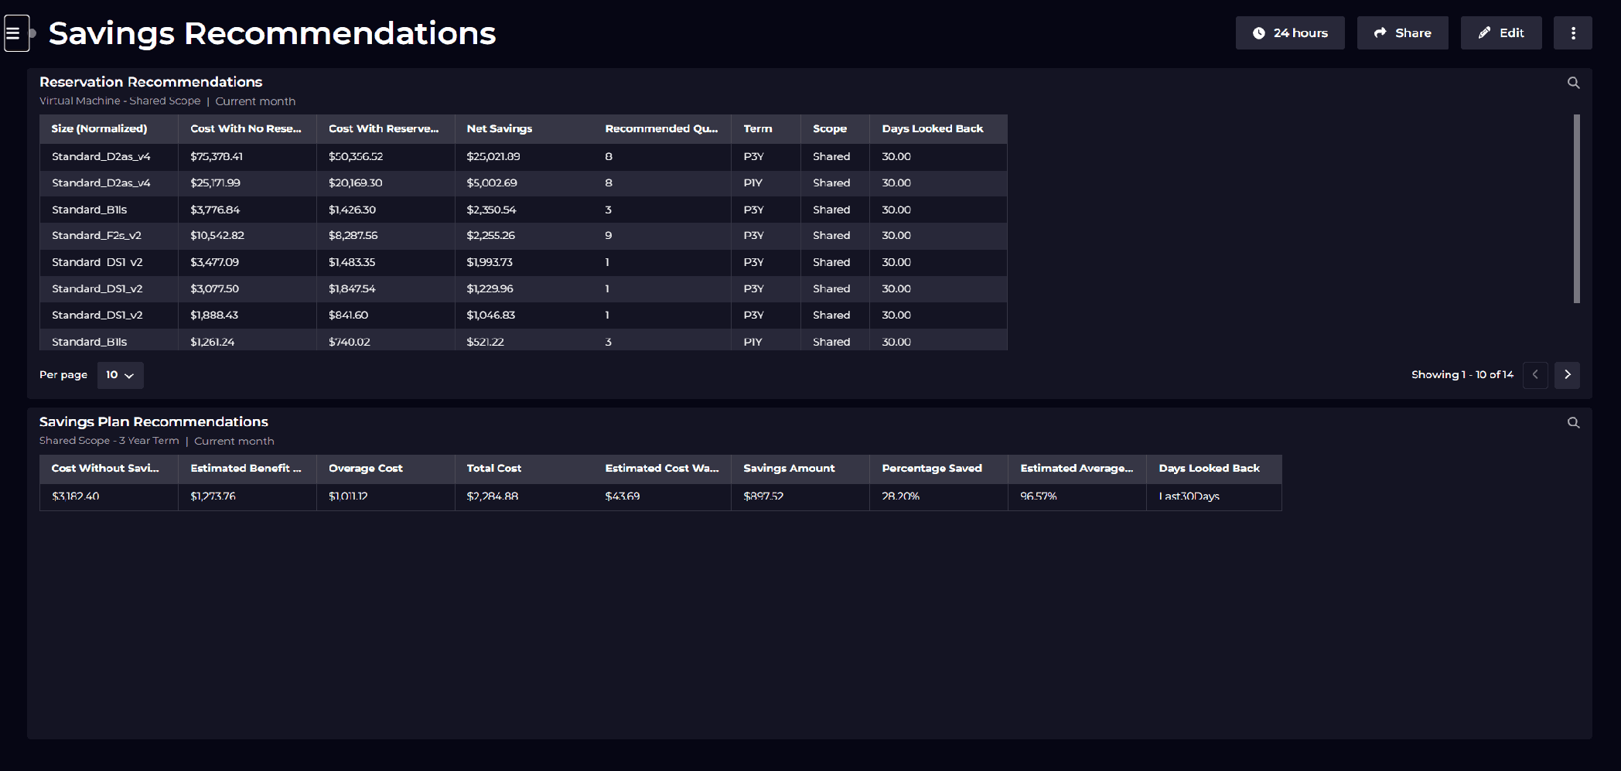Click the Edit button
Screen dimensions: 1621x771
coord(1500,32)
